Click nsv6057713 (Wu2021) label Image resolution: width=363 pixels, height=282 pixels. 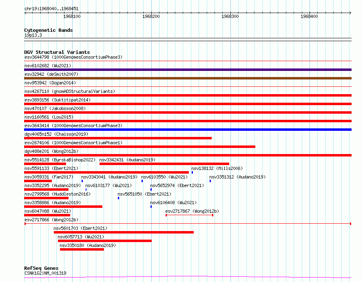click(81, 237)
